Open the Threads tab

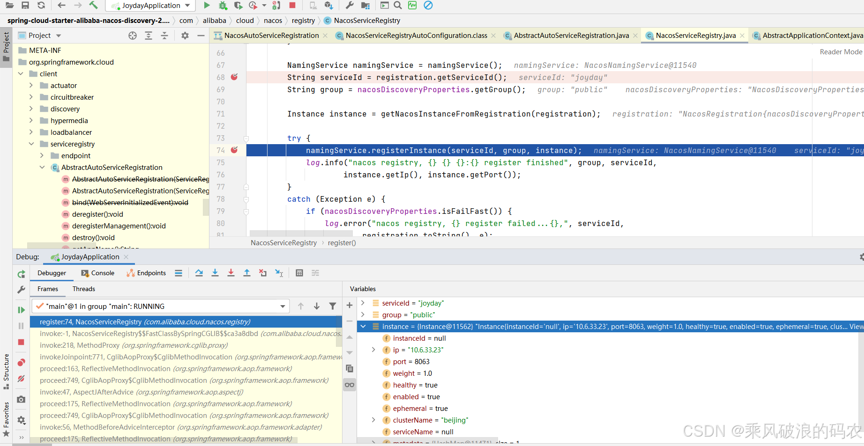point(83,289)
